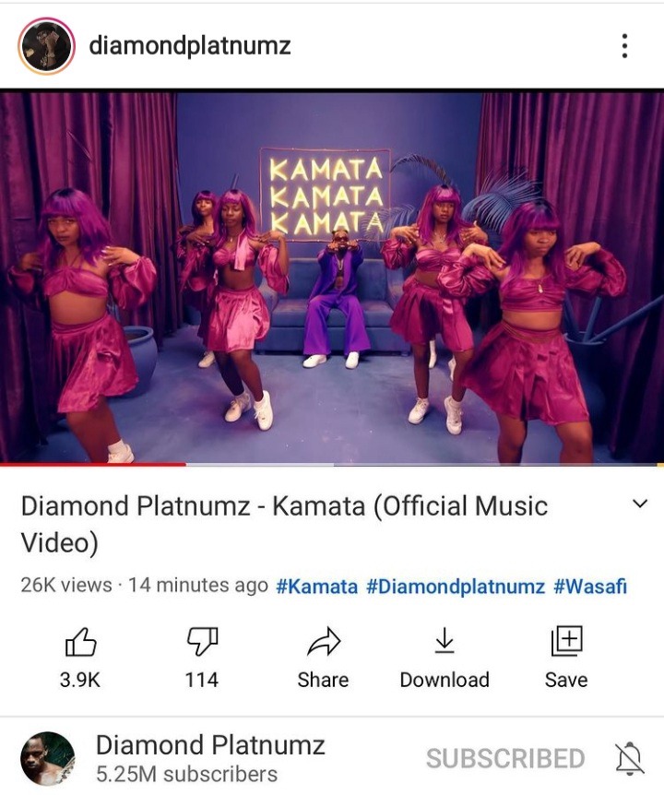Screen dimensions: 664x795
Task: Tap the 3.9K likes count label
Action: (80, 680)
